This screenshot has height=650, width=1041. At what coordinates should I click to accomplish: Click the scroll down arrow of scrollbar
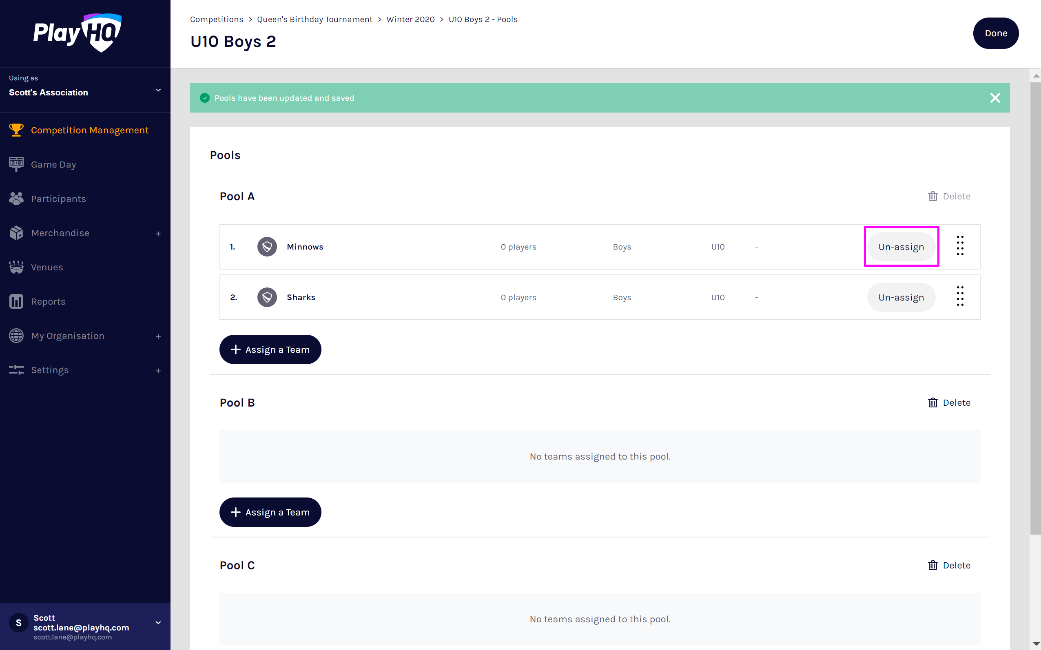pos(1036,643)
